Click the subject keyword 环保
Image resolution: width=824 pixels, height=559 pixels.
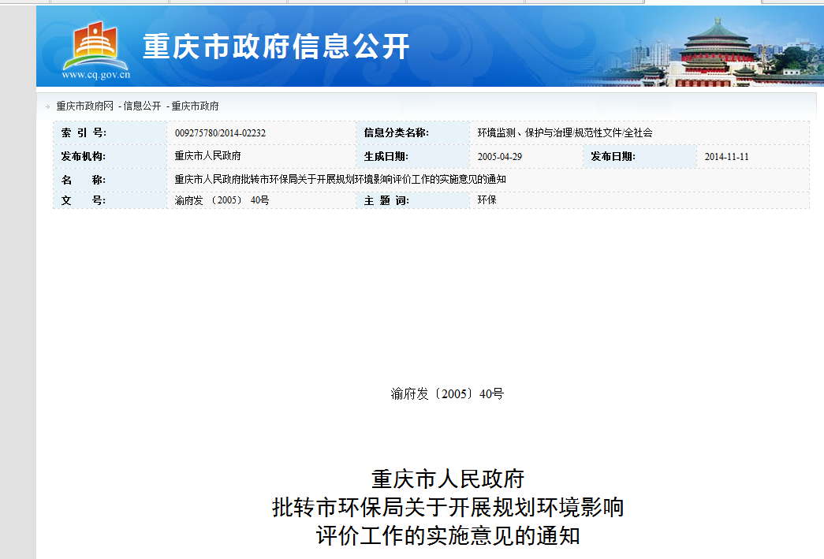click(x=487, y=200)
